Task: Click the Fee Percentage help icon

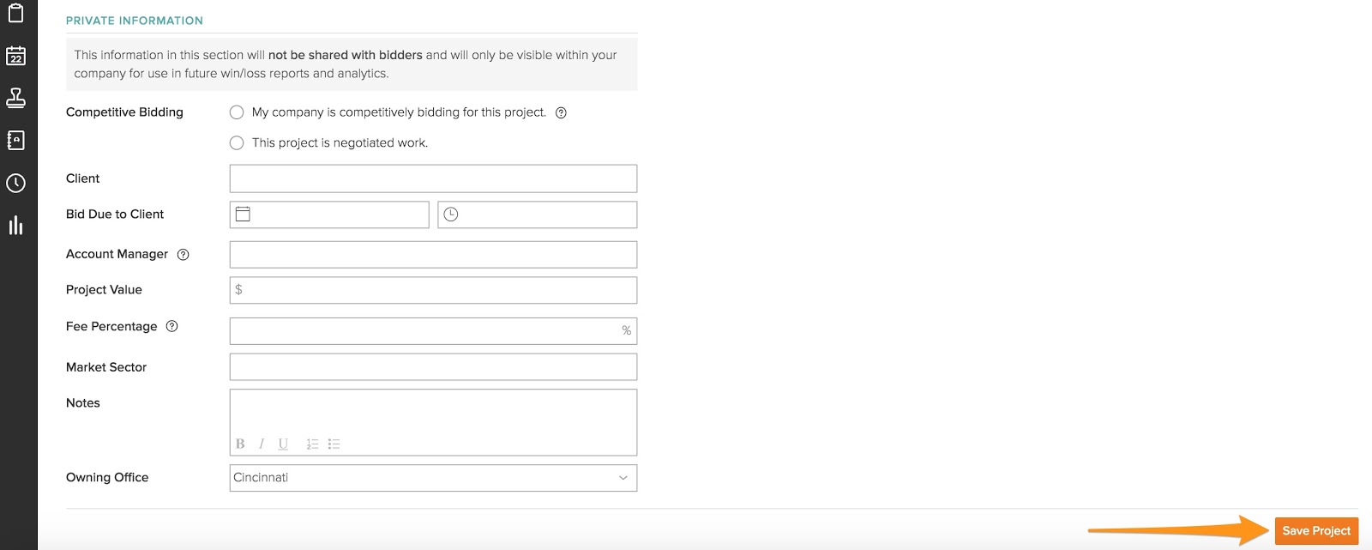Action: [171, 326]
